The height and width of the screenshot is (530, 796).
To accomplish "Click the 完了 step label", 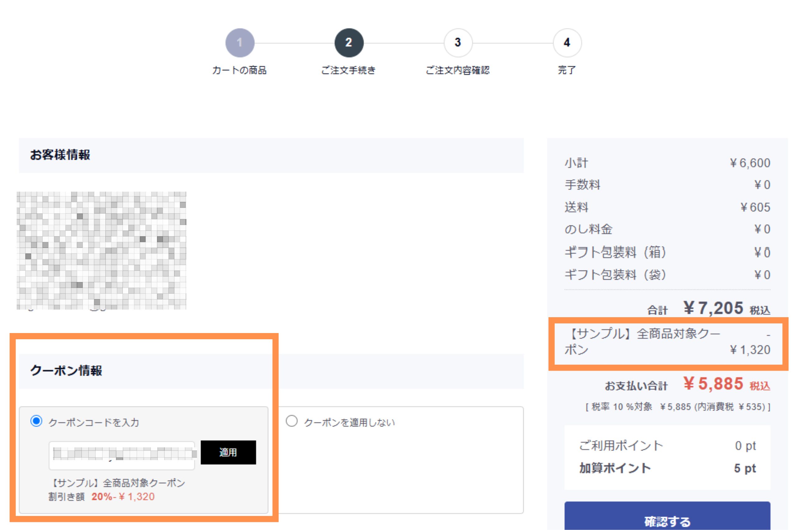I will (566, 70).
